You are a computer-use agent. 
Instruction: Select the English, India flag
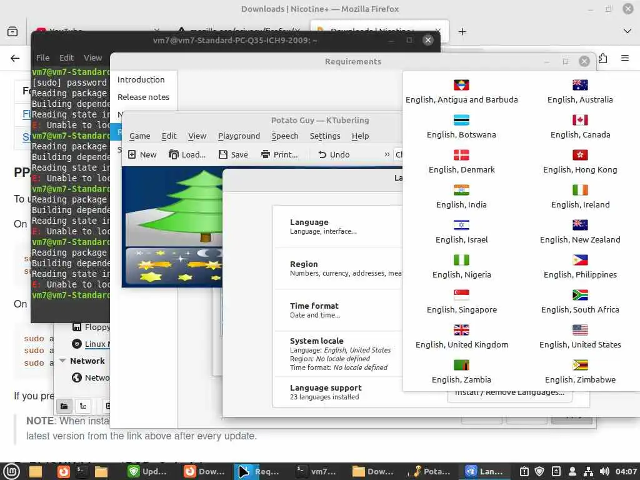pyautogui.click(x=461, y=190)
